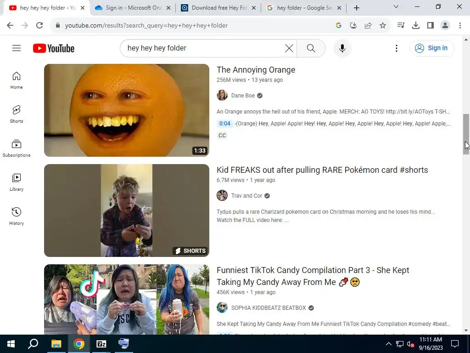Open Shorts in sidebar
This screenshot has width=470, height=353.
point(17,114)
